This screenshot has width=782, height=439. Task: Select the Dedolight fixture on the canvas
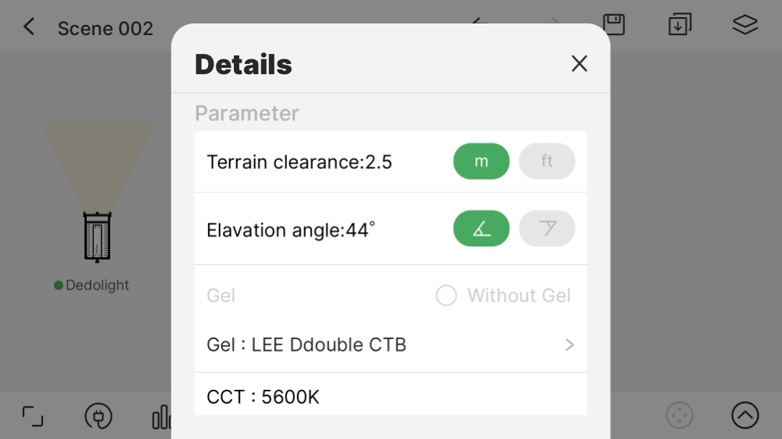[x=98, y=237]
